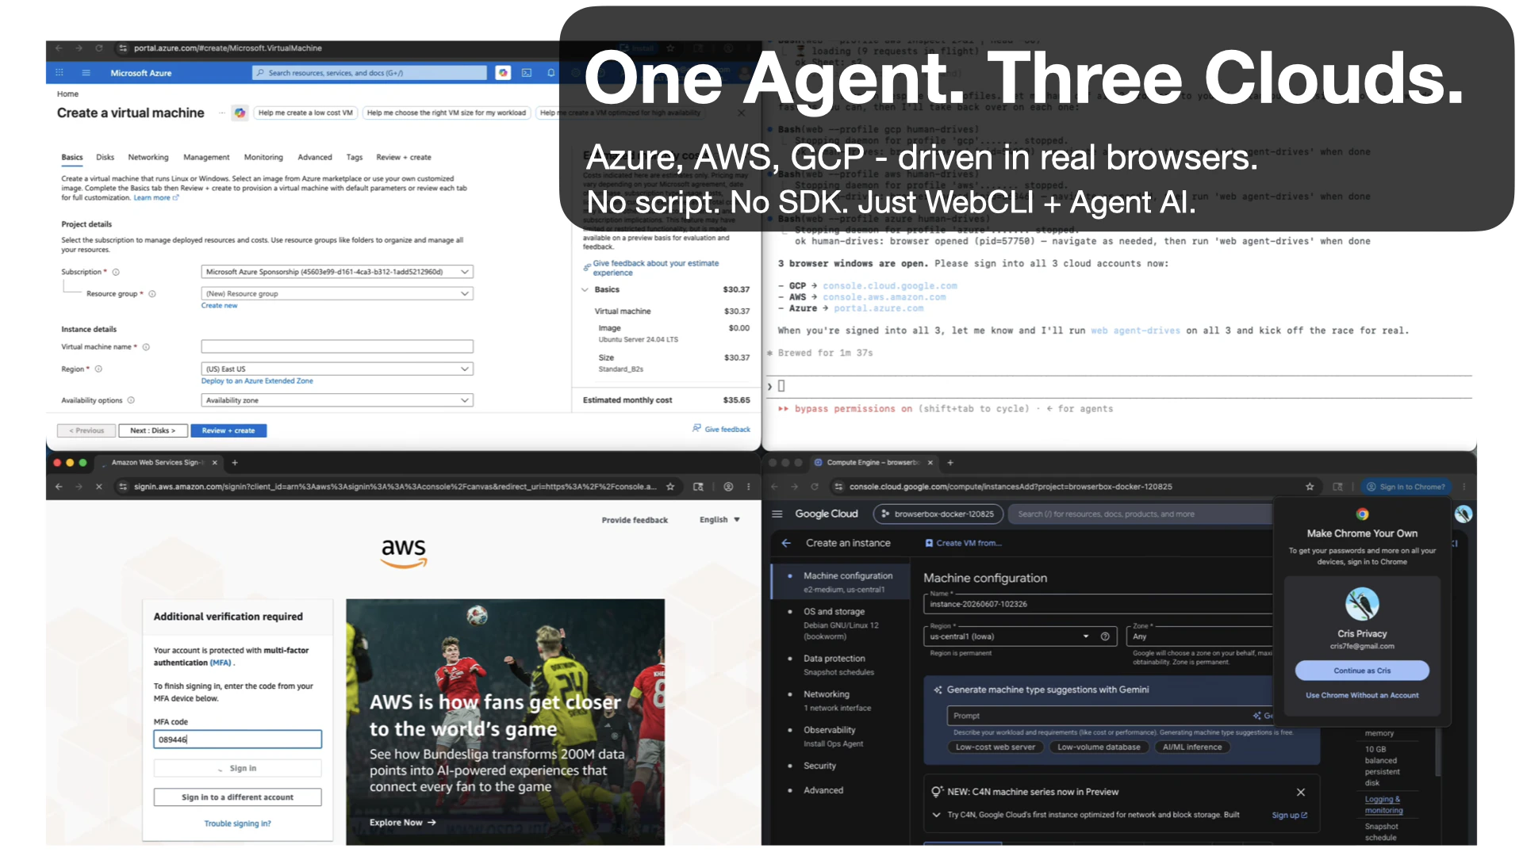Select Security in GCP sidebar
The height and width of the screenshot is (856, 1523).
click(820, 766)
